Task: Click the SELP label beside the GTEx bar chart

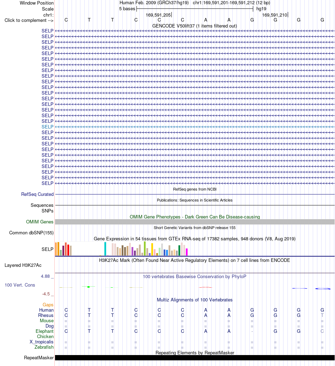Action: (48, 249)
